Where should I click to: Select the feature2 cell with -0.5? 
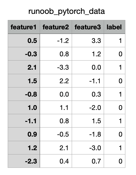point(56,134)
